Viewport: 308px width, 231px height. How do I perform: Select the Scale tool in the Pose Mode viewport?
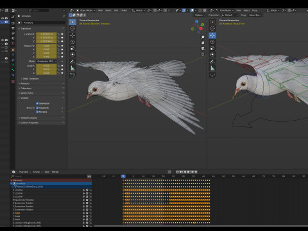click(x=212, y=48)
